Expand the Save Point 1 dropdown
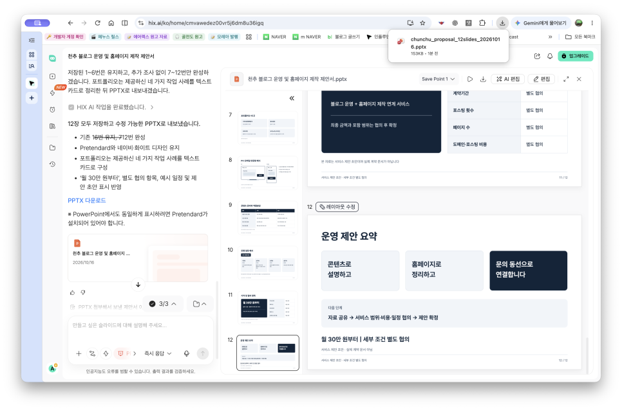The width and height of the screenshot is (622, 410). coord(438,79)
